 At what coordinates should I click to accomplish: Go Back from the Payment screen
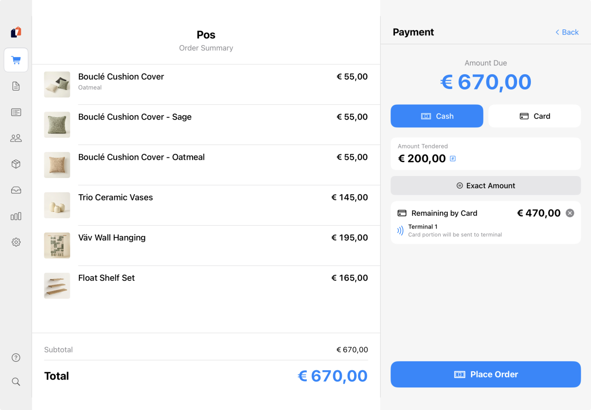click(566, 32)
